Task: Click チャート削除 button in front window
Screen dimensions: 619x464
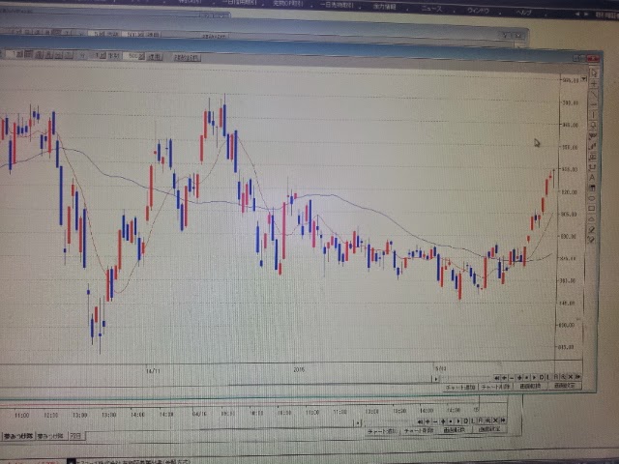Action: 495,387
